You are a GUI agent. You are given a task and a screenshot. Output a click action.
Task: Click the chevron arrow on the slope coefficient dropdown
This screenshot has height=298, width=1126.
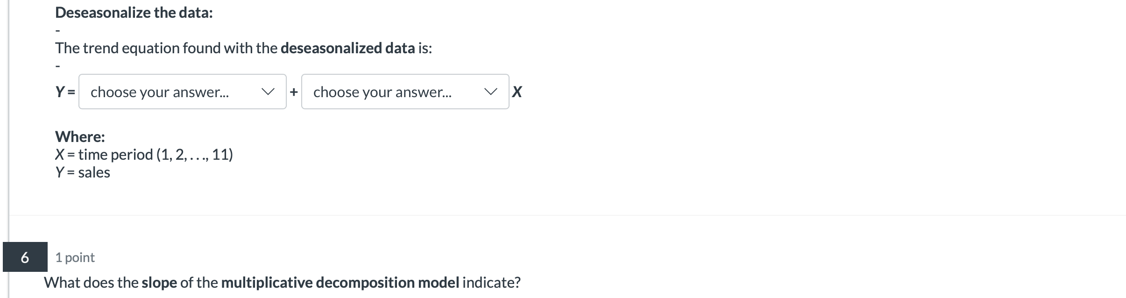pyautogui.click(x=491, y=92)
